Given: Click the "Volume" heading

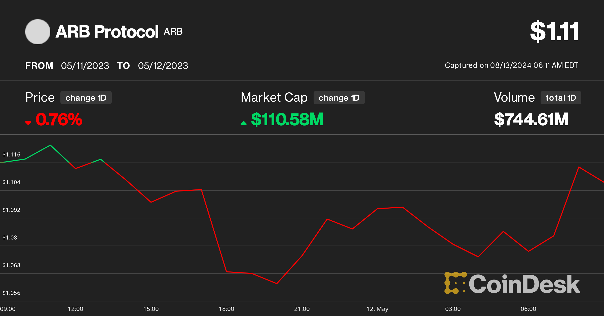Looking at the screenshot, I should point(514,97).
